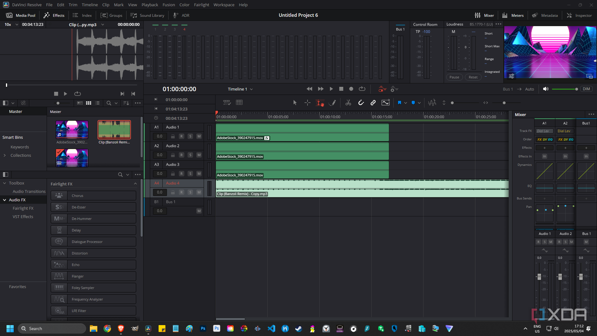This screenshot has width=597, height=336.
Task: Open the Sound Library panel
Action: 147,15
